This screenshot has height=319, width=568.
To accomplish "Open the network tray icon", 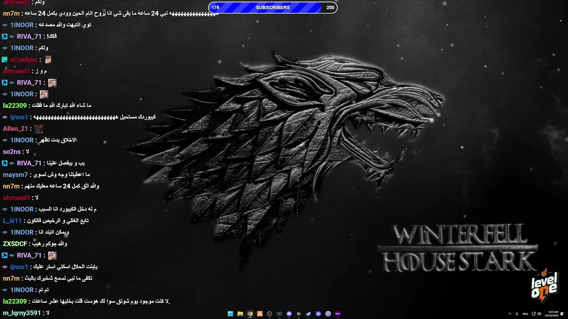I will pyautogui.click(x=533, y=314).
